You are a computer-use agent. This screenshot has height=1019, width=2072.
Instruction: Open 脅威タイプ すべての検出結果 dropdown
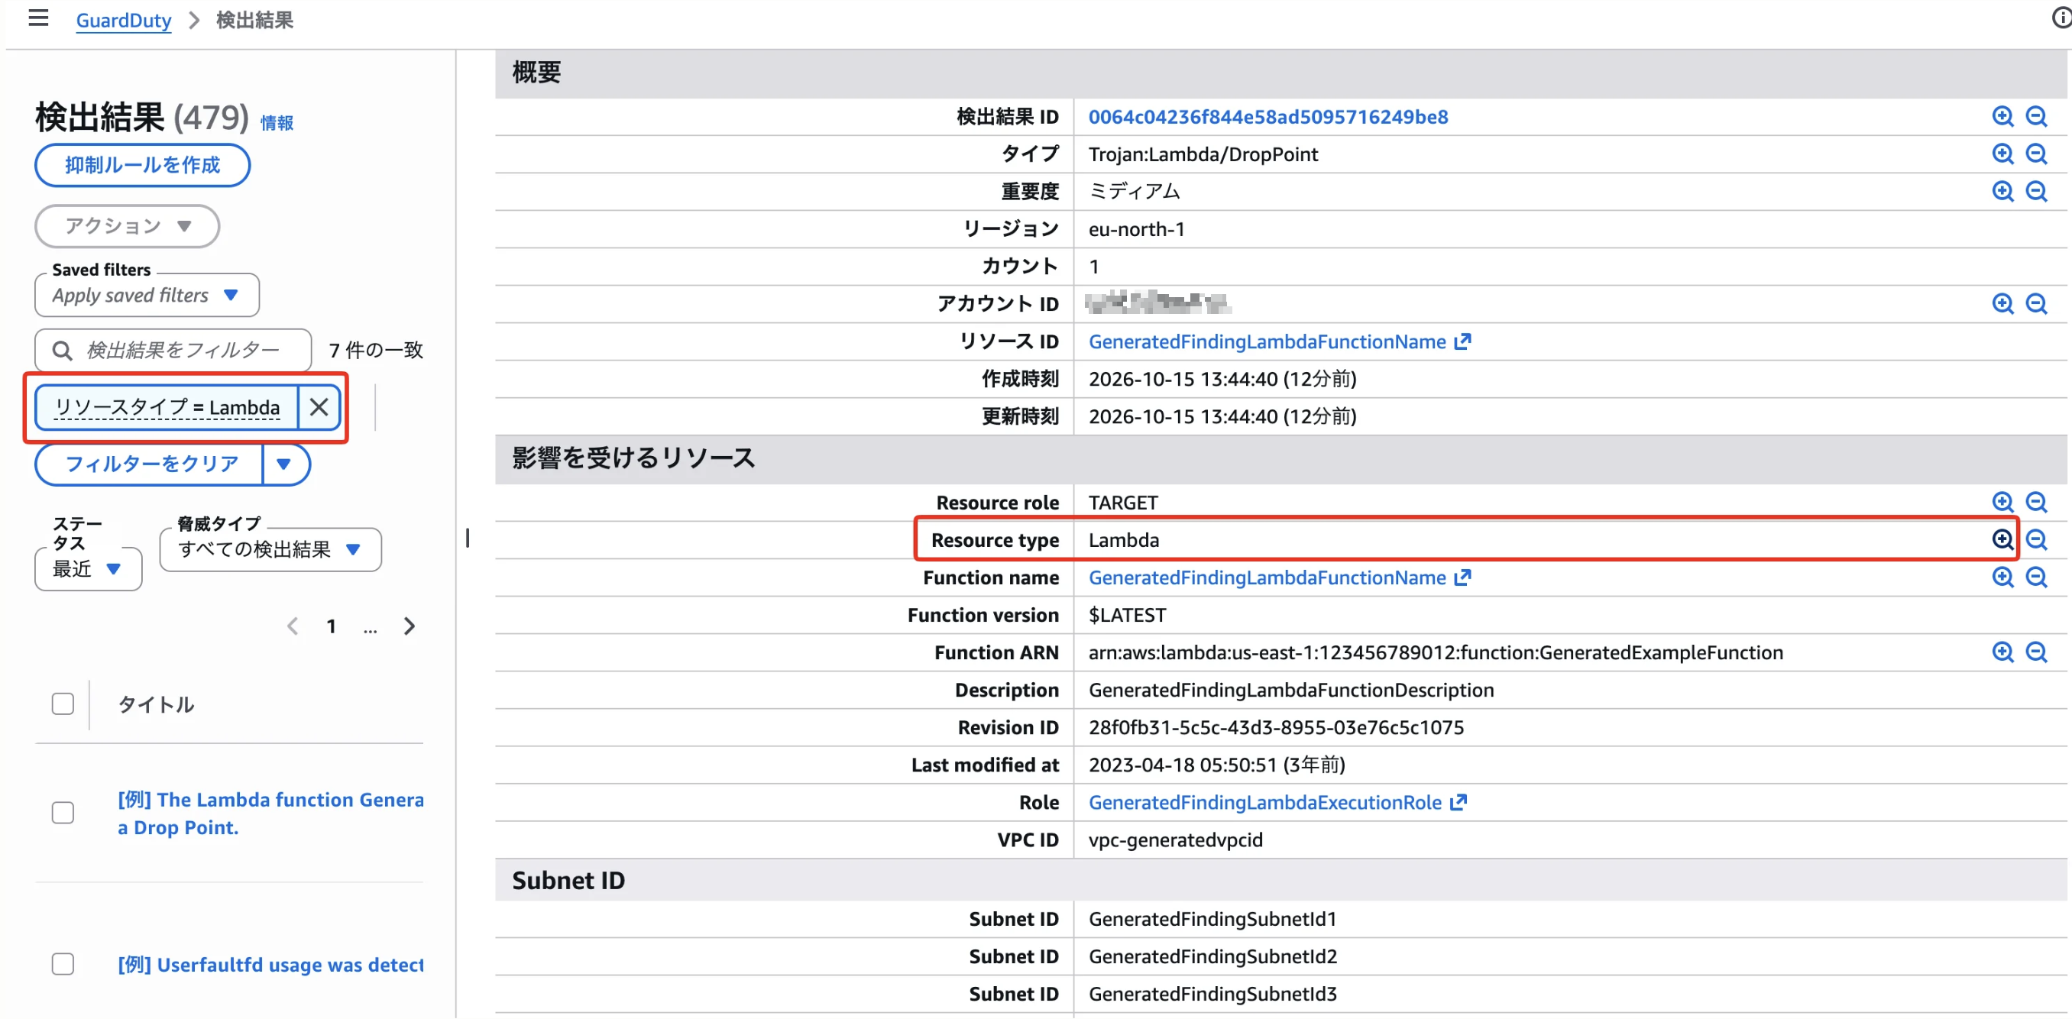coord(270,549)
